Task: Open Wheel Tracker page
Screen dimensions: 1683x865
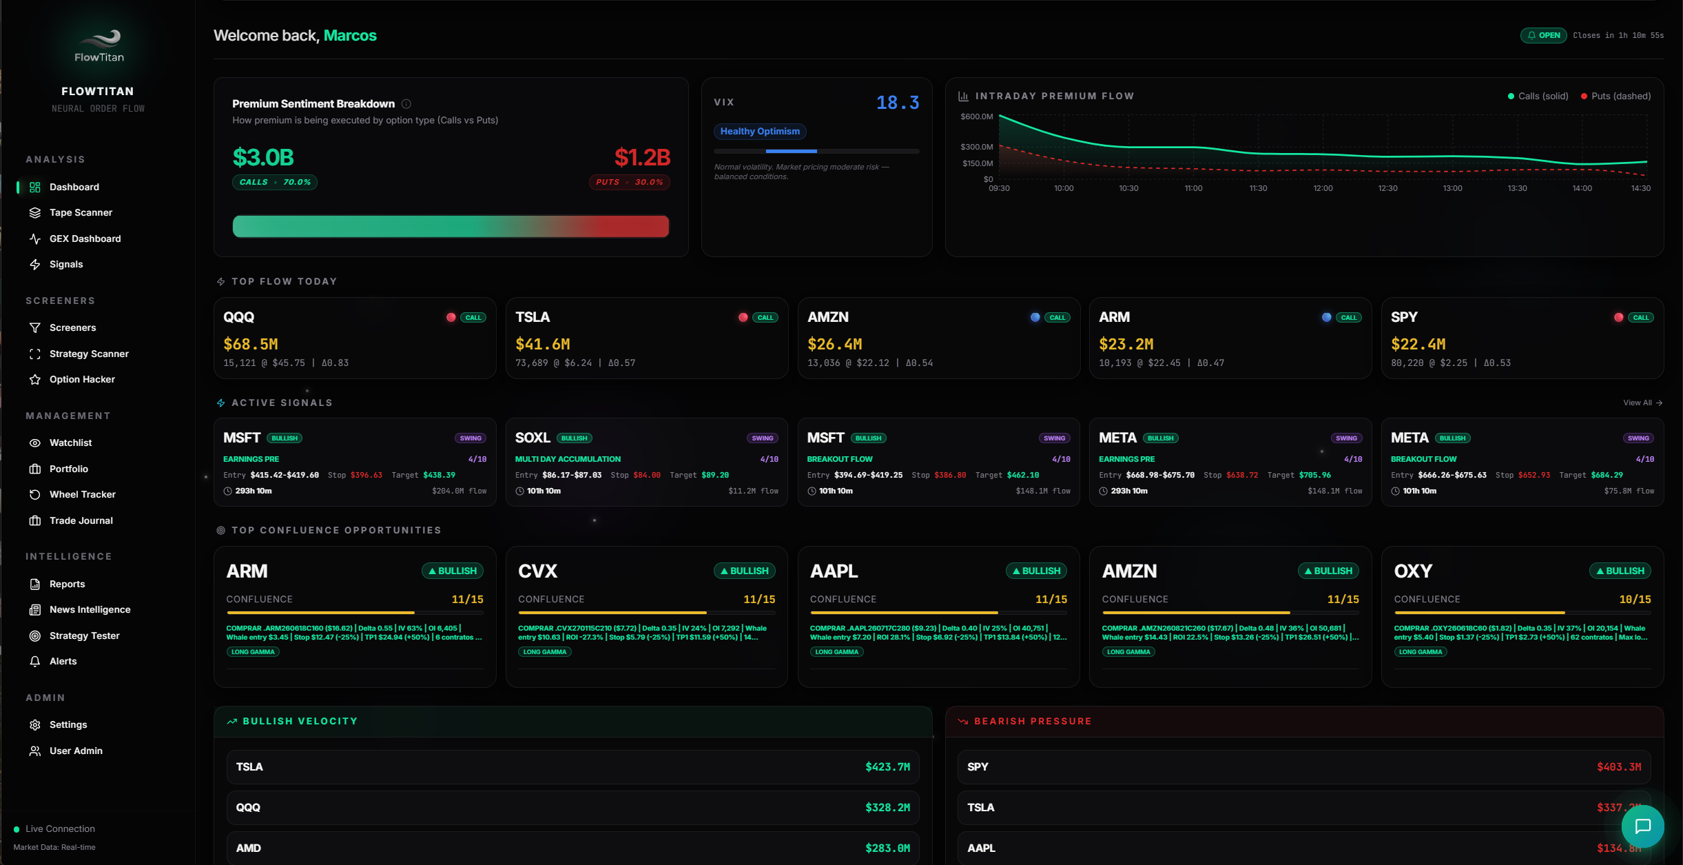Action: (82, 494)
